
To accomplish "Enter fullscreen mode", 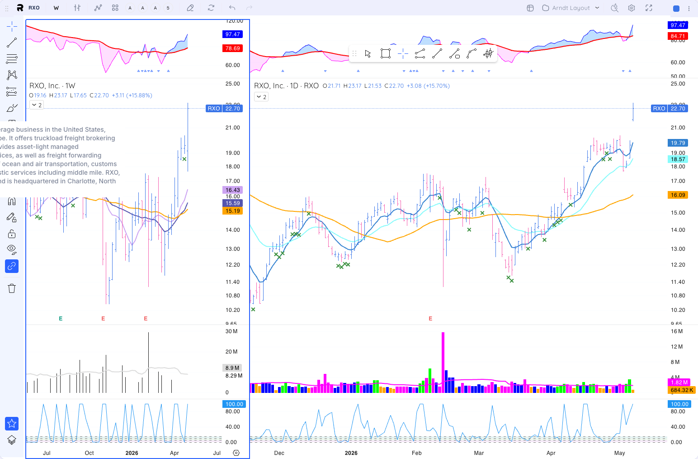I will [649, 8].
